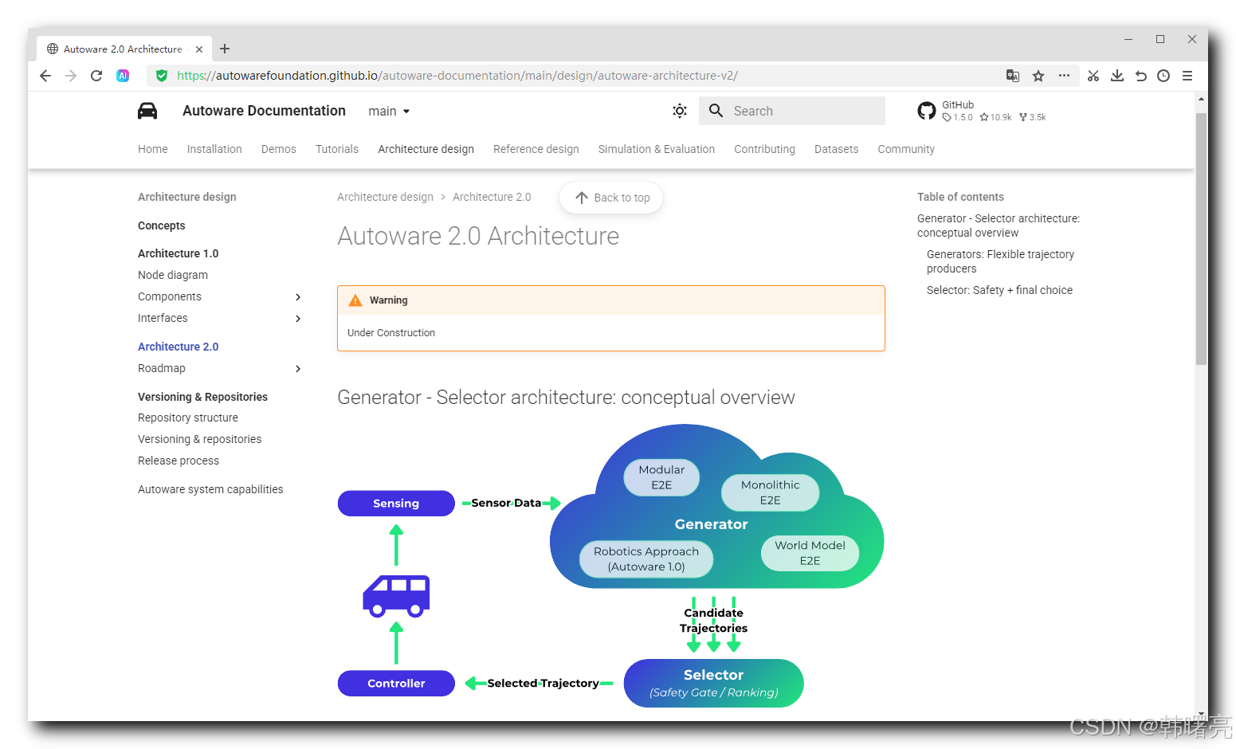
Task: Open the Release process sidebar link
Action: 179,461
